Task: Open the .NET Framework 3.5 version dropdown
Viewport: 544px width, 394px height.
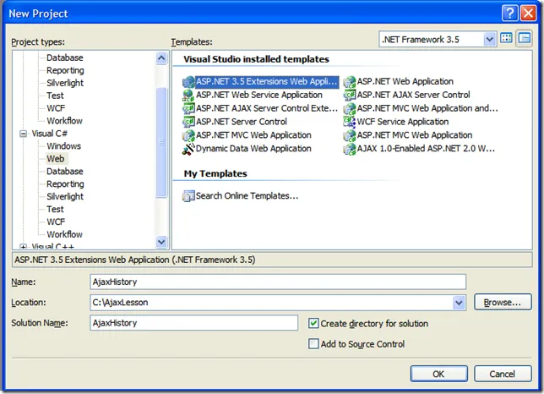Action: 489,39
